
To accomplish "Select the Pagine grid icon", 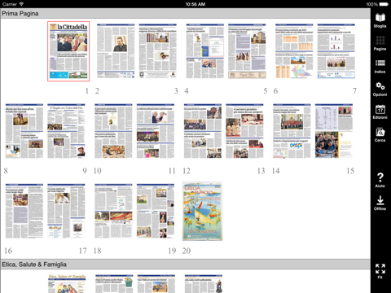I will pyautogui.click(x=380, y=43).
